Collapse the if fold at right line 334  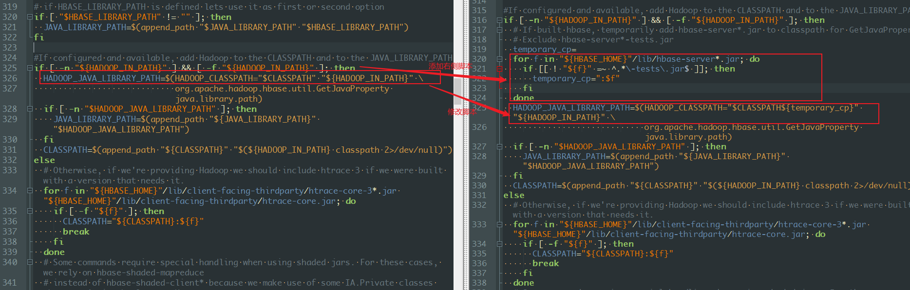click(499, 244)
